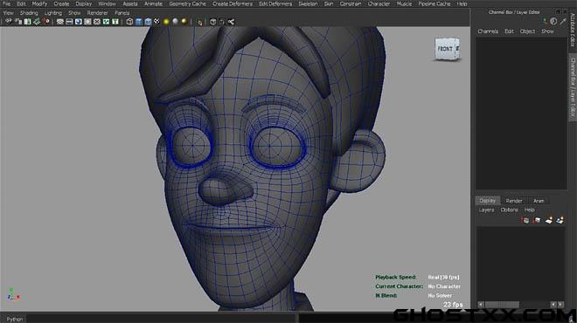This screenshot has width=577, height=323.
Task: Click the image plane icon in panel toolbar
Action: (37, 22)
